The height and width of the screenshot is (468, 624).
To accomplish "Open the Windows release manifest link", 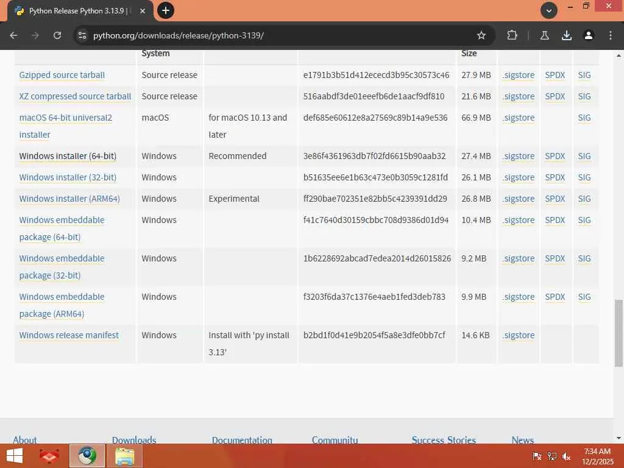I will [69, 335].
